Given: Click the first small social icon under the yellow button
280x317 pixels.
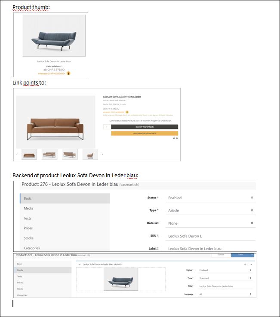Looking at the screenshot, I should (x=174, y=138).
